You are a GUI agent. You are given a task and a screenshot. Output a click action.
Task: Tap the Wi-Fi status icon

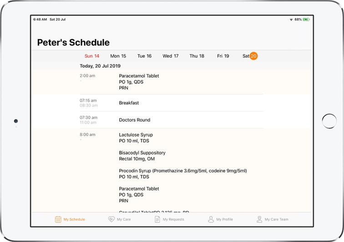pos(291,20)
